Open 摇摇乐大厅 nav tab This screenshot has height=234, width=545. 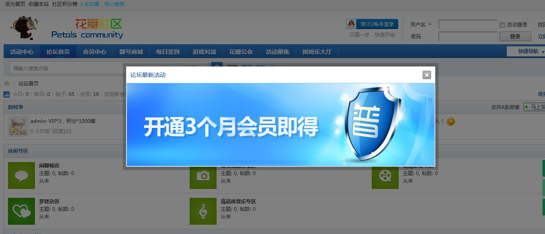click(x=317, y=52)
